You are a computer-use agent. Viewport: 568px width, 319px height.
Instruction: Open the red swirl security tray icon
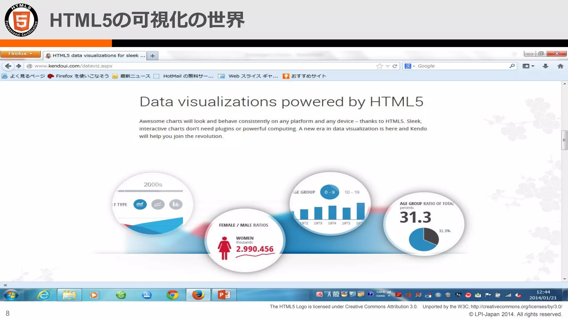tap(468, 295)
